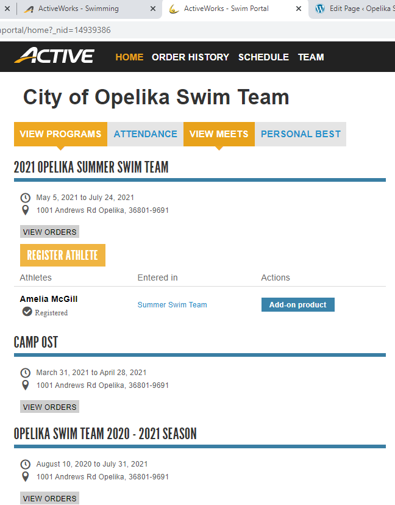
Task: Open the Order History menu item
Action: tap(190, 57)
